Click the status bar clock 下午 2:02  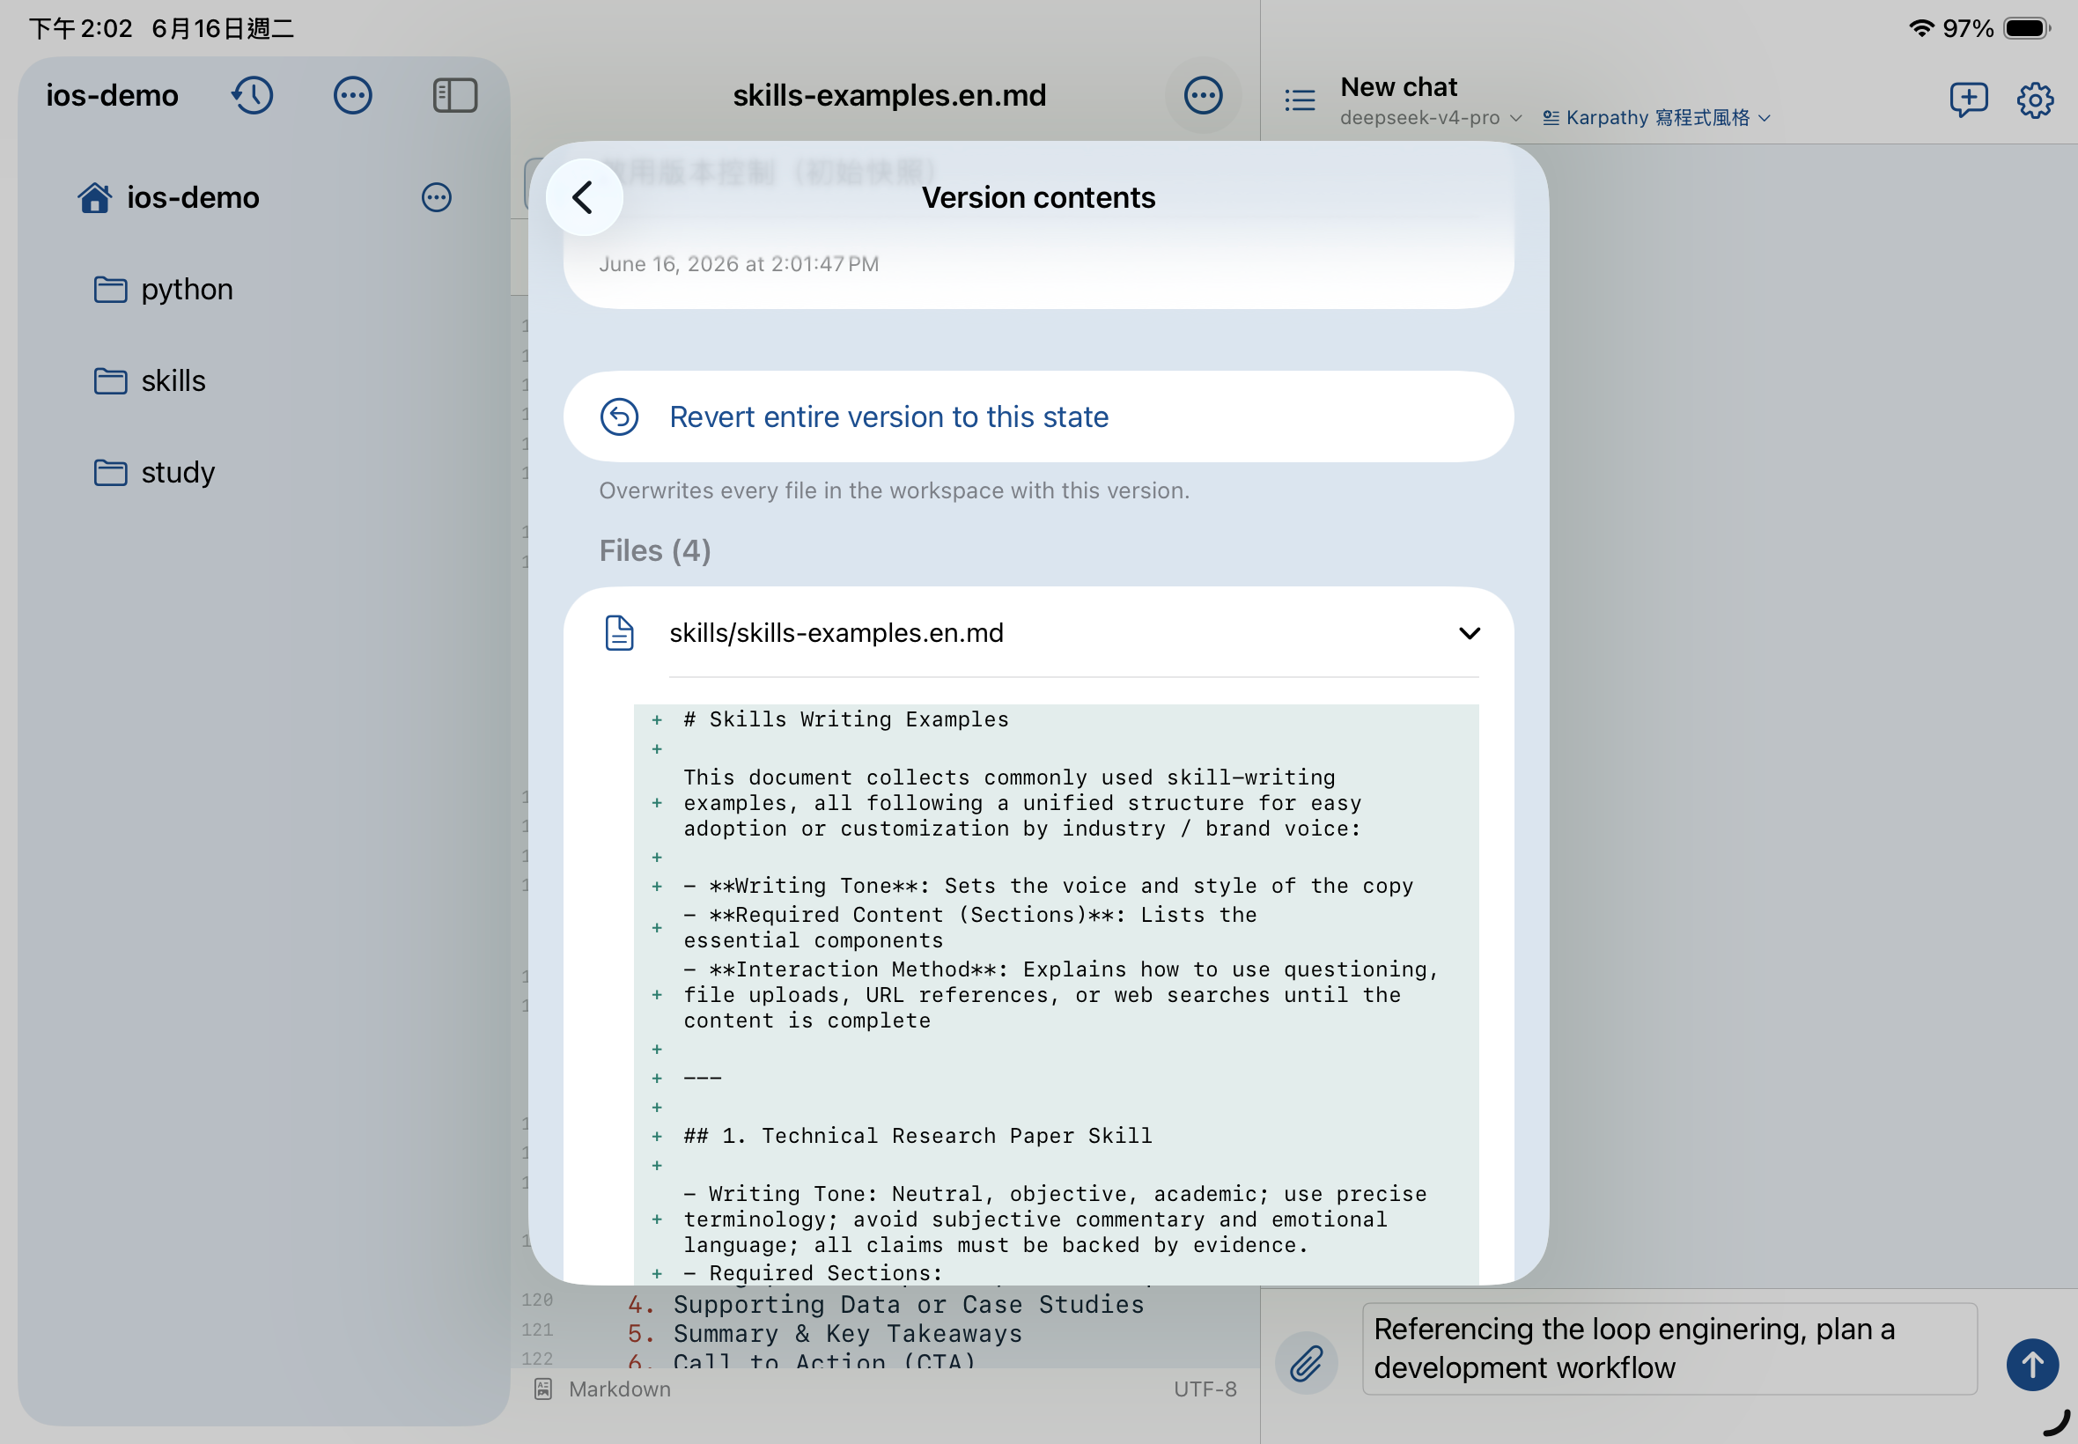tap(80, 28)
